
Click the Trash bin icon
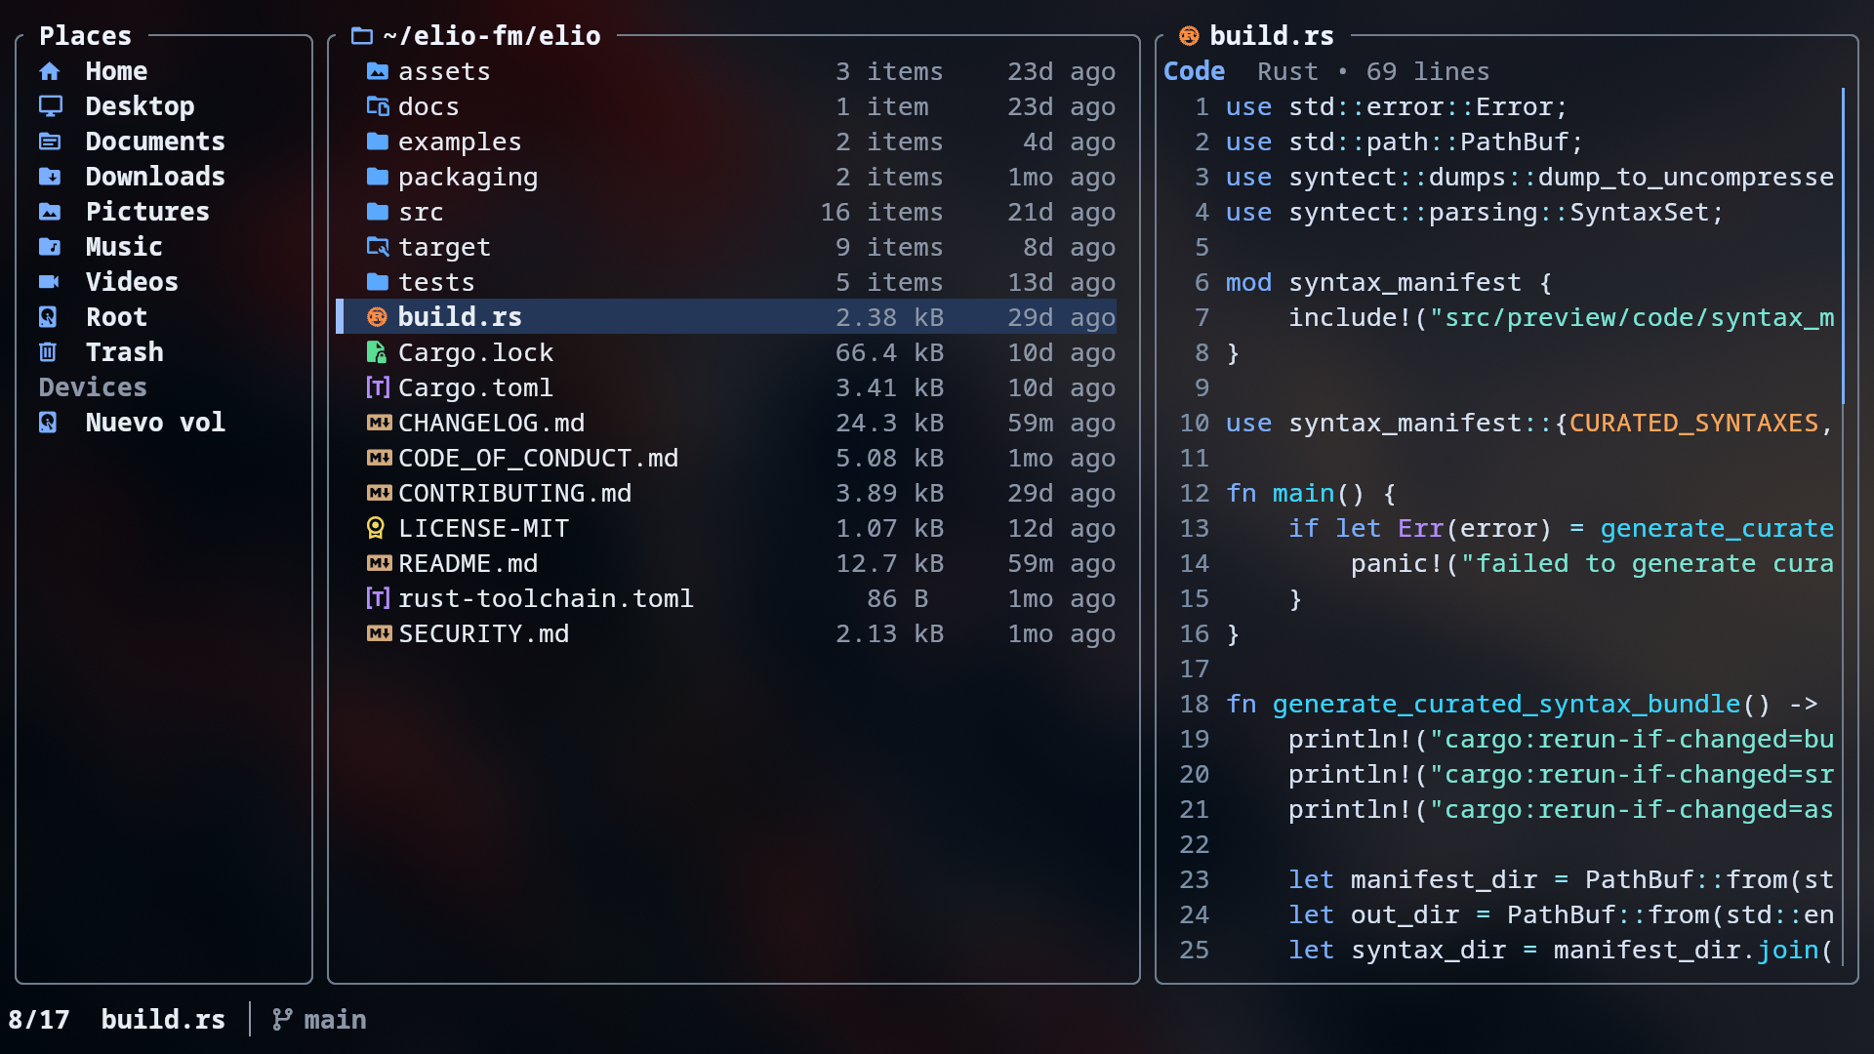pyautogui.click(x=48, y=352)
